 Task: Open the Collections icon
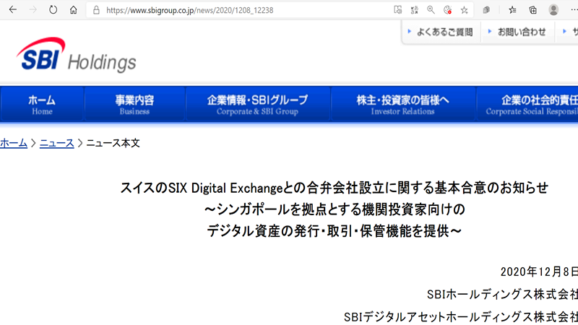click(x=532, y=10)
